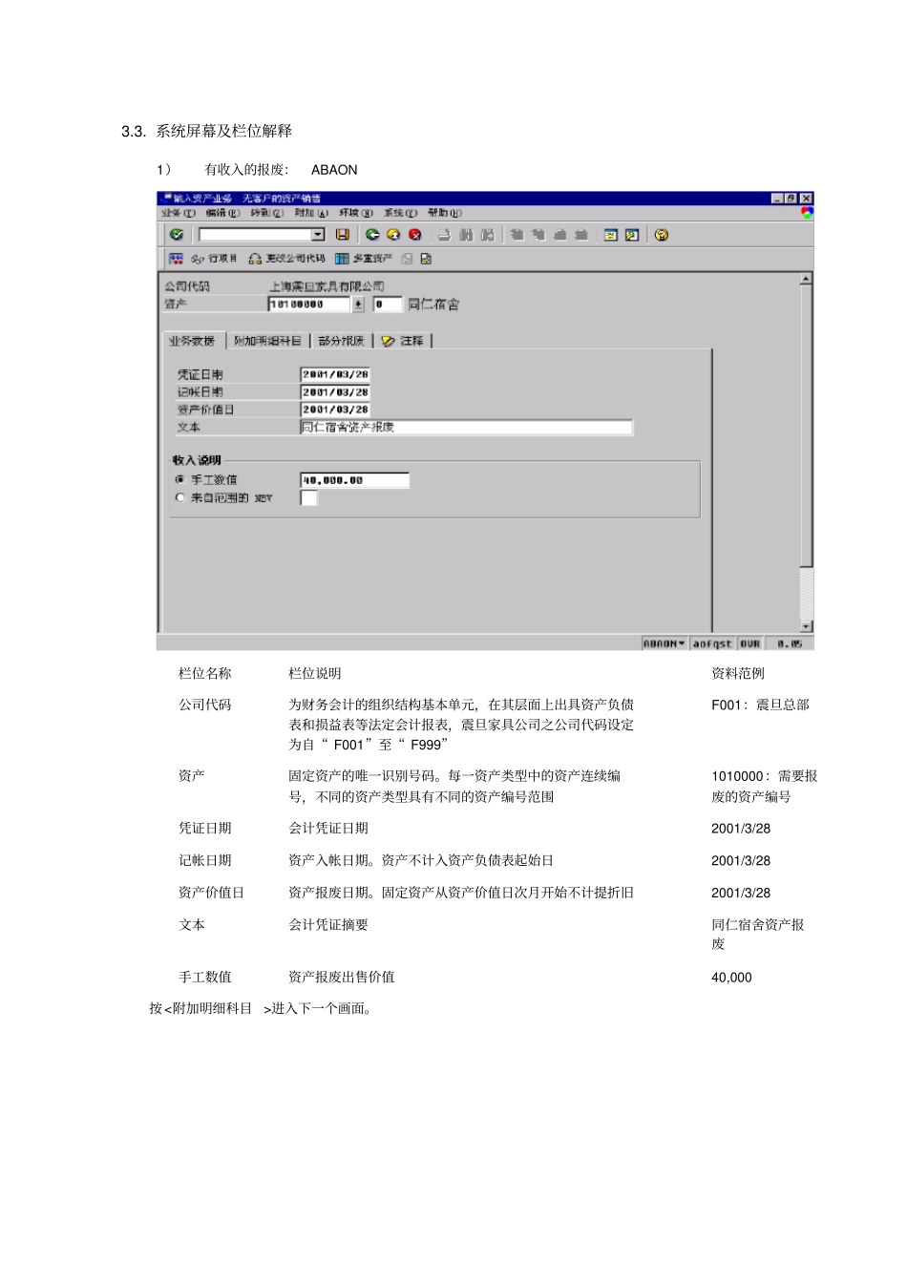Click the Previous Page icon

[538, 235]
